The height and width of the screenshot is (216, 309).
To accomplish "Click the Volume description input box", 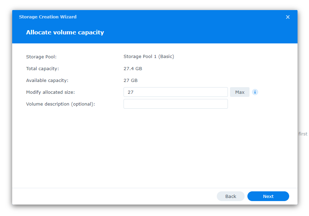I will [x=175, y=104].
